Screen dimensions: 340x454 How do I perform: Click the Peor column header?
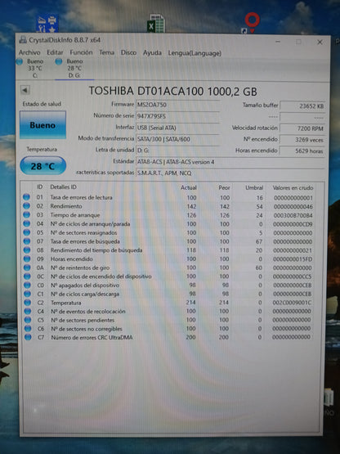tap(224, 187)
